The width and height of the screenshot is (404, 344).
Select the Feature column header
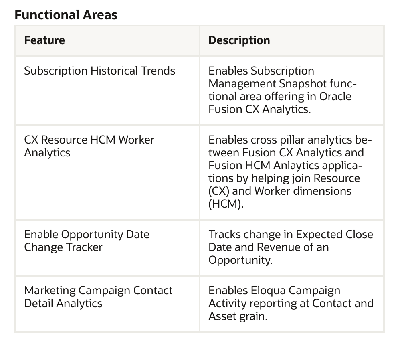(44, 40)
